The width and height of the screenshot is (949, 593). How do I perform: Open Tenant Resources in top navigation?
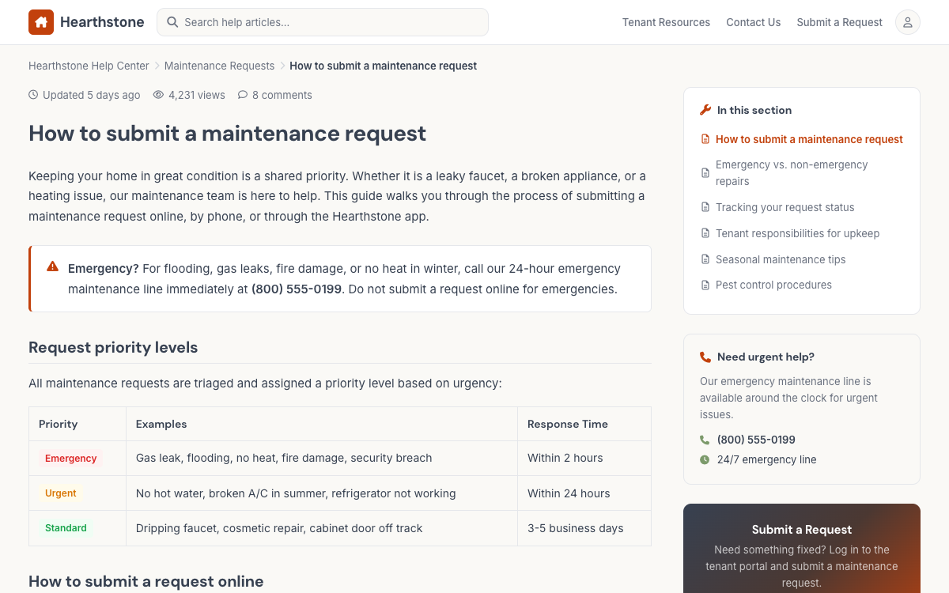click(666, 22)
